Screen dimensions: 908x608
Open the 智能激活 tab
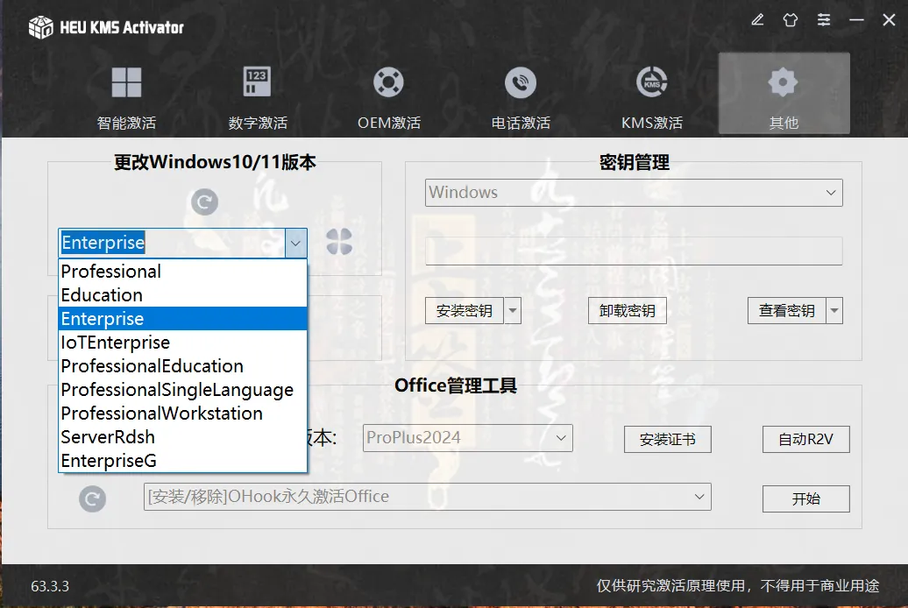tap(126, 97)
